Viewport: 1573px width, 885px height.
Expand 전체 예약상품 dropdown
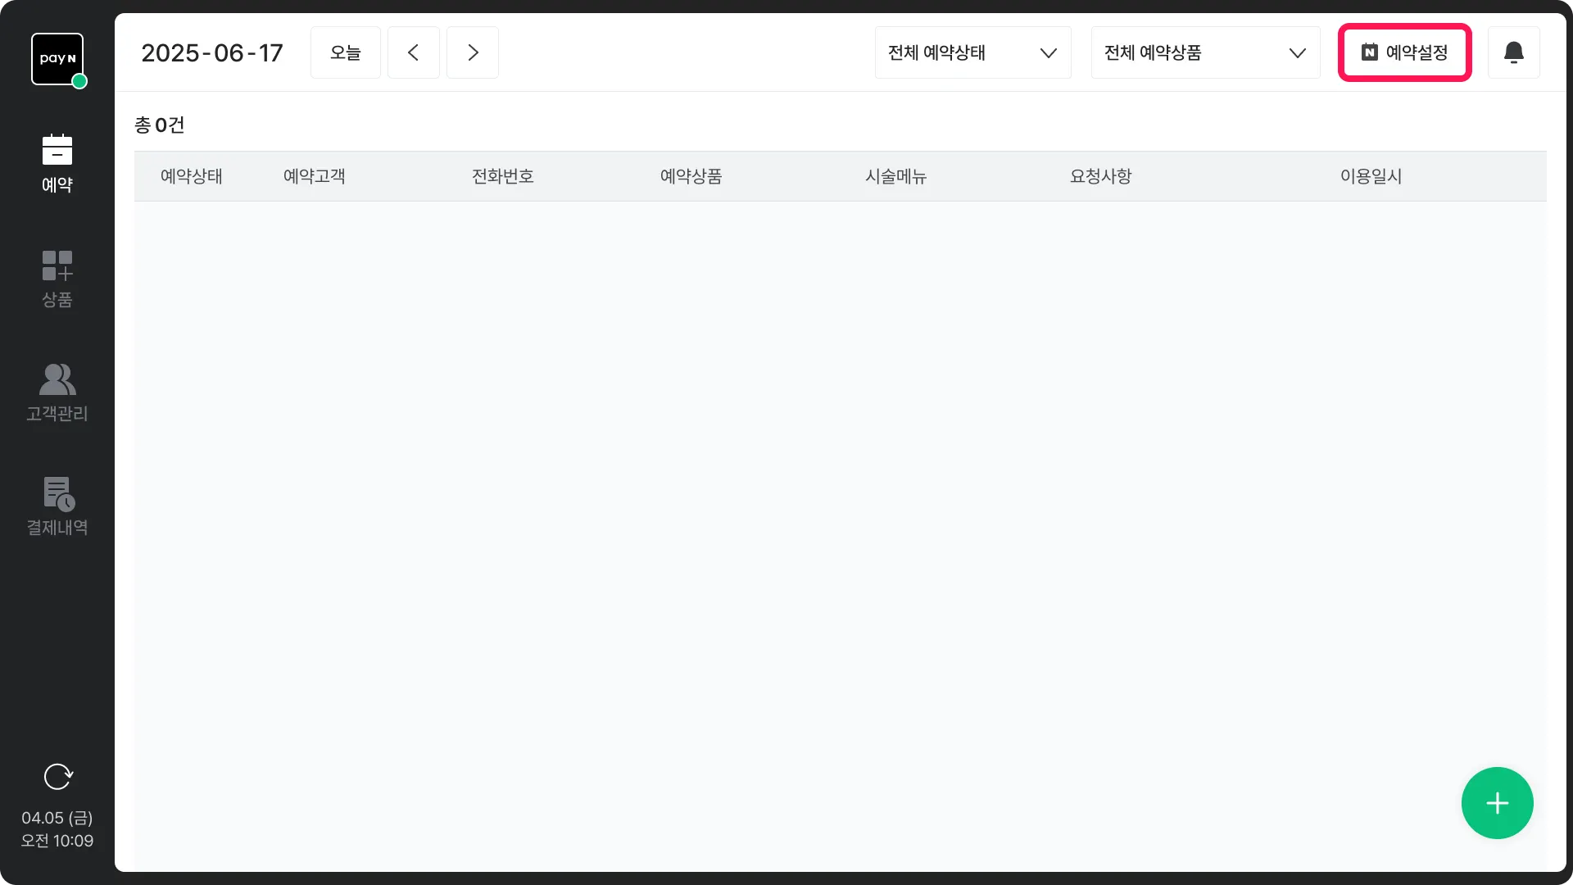click(x=1205, y=52)
